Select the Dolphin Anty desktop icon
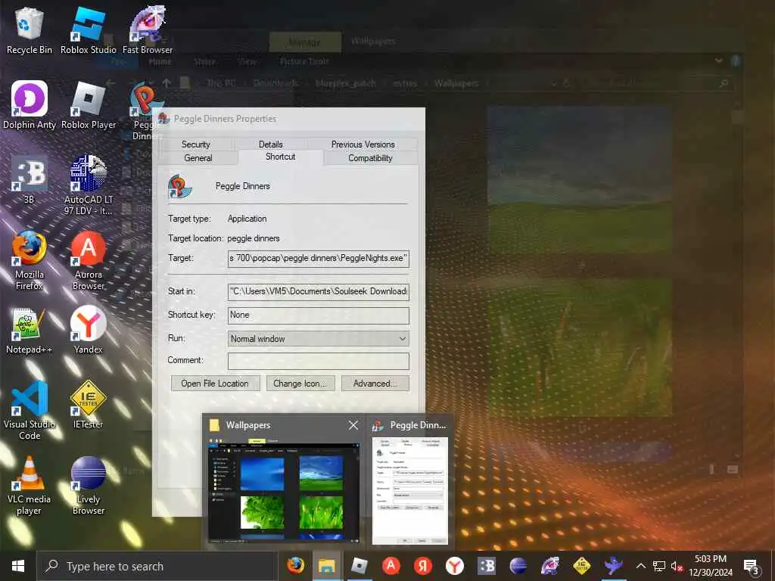 coord(30,104)
